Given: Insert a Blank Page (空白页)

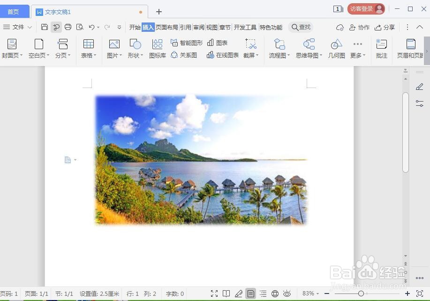Looking at the screenshot, I should [x=38, y=49].
